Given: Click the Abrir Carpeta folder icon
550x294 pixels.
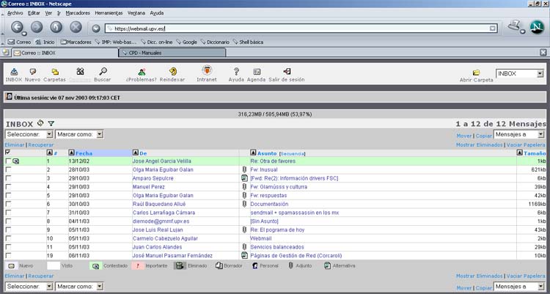Looking at the screenshot, I should [x=476, y=73].
